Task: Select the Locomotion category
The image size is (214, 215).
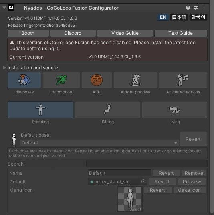Action: tap(61, 80)
